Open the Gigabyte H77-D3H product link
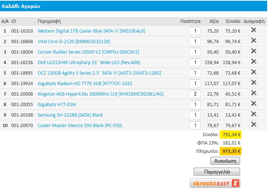This screenshot has width=269, height=189. coord(57,104)
